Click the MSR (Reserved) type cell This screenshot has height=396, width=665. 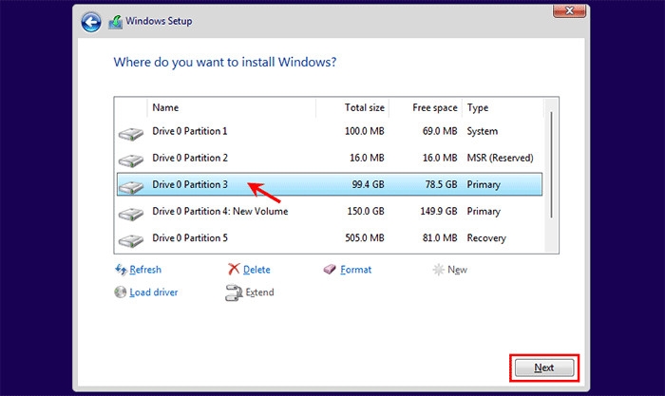500,159
